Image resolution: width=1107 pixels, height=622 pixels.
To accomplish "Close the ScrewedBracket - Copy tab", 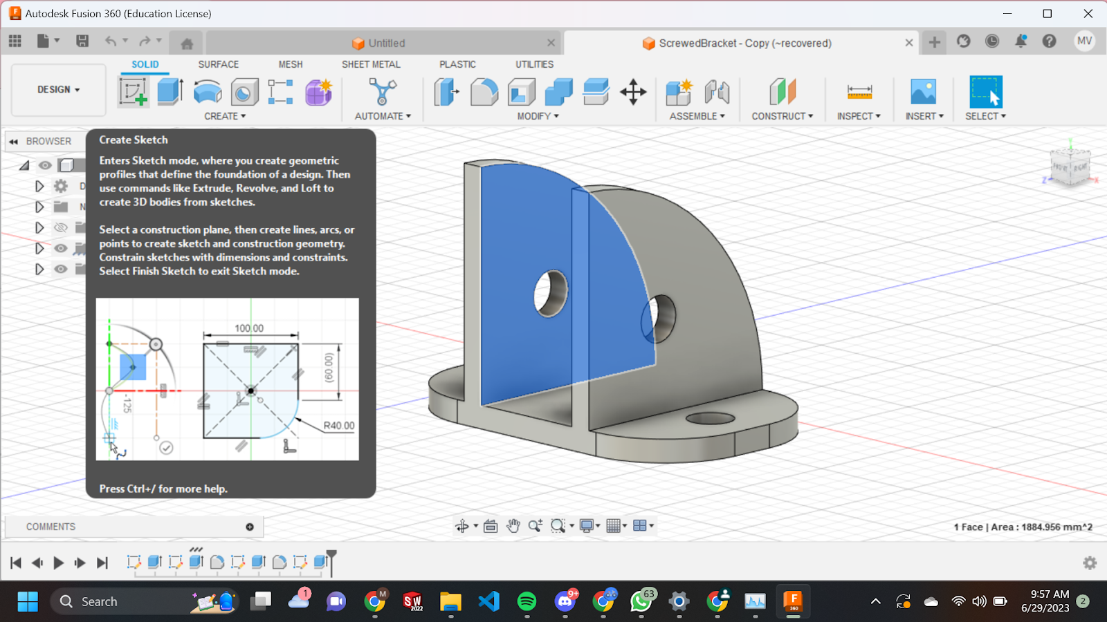I will pos(909,43).
